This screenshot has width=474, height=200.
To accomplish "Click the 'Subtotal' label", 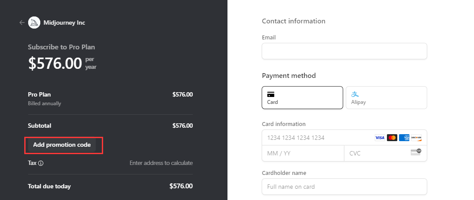I will click(39, 126).
